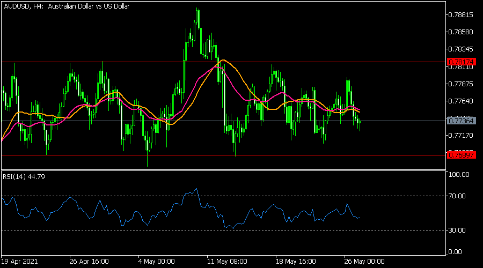Select the 26 May 00:00 time label
Viewport: 483px width, 268px height.
[x=363, y=262]
